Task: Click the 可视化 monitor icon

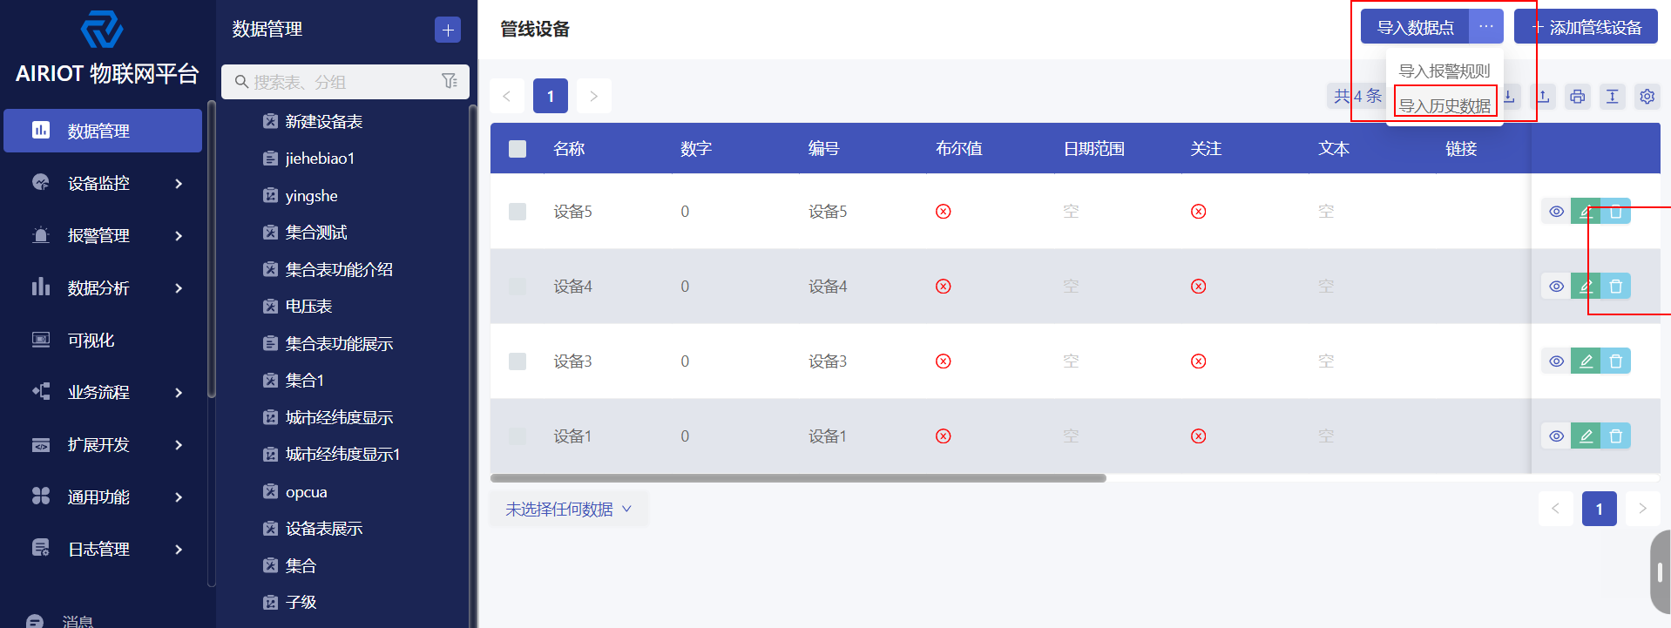Action: tap(41, 340)
